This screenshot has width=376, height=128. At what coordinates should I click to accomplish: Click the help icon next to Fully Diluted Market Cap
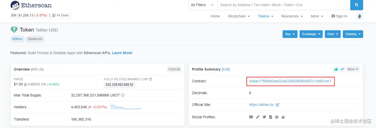(x=151, y=79)
